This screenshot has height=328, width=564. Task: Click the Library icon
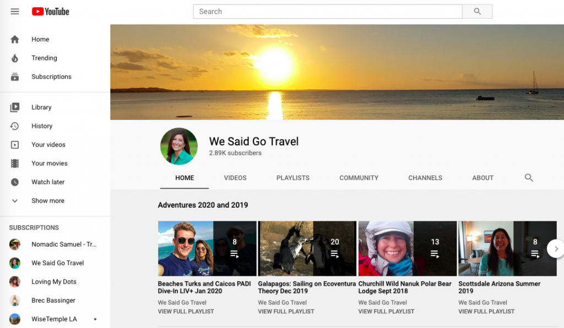15,107
